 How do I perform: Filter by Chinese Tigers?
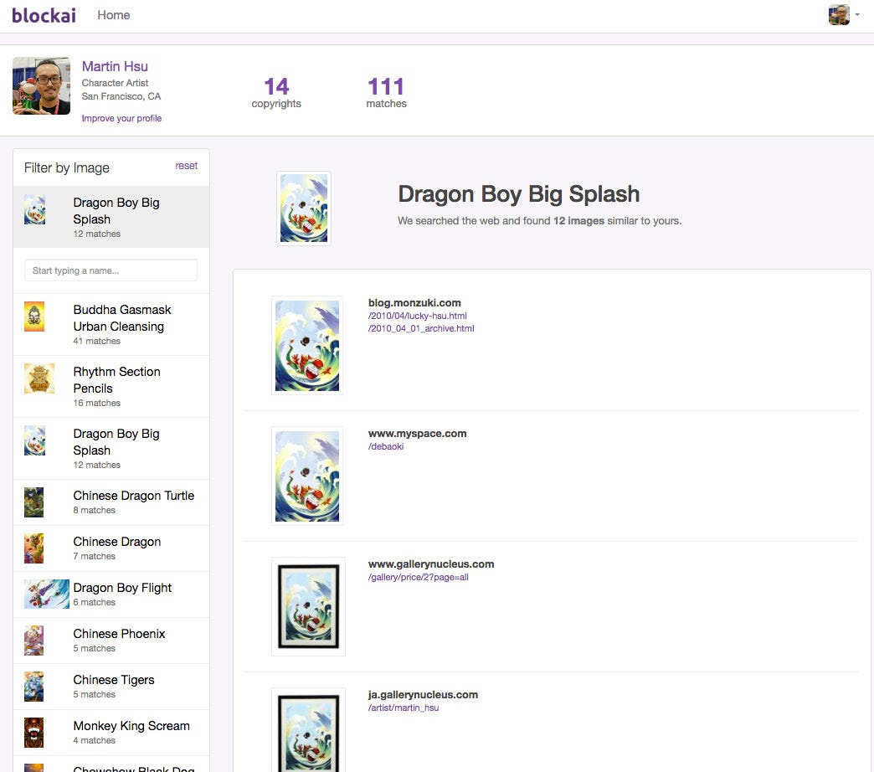coord(111,687)
